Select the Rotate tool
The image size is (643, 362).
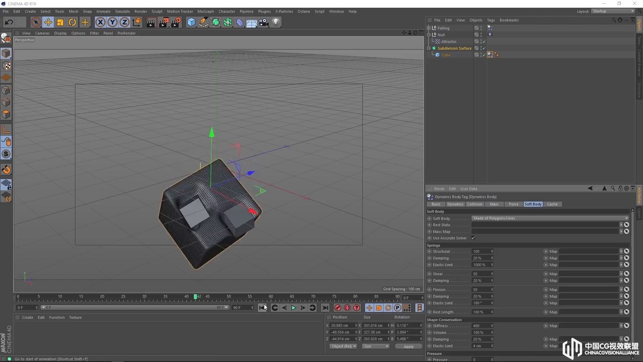tap(72, 22)
